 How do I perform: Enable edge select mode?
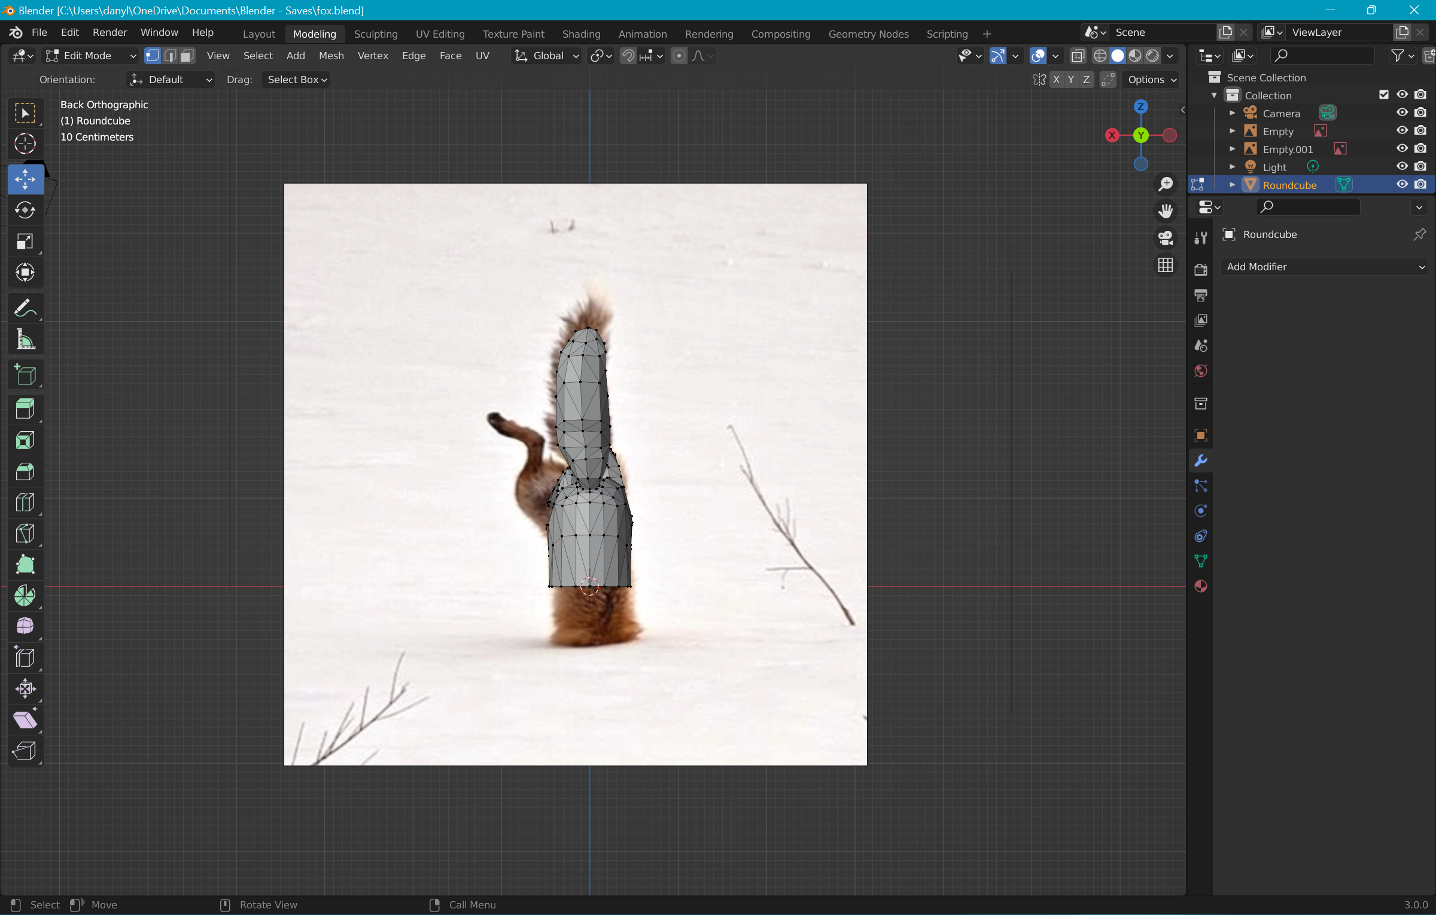coord(170,56)
